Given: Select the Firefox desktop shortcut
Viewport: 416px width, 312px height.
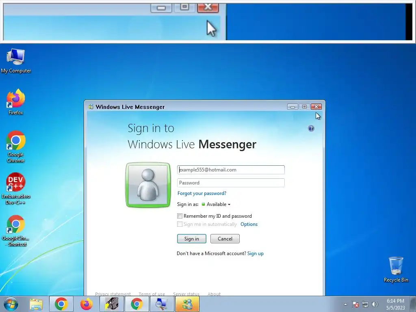Looking at the screenshot, I should tap(16, 102).
